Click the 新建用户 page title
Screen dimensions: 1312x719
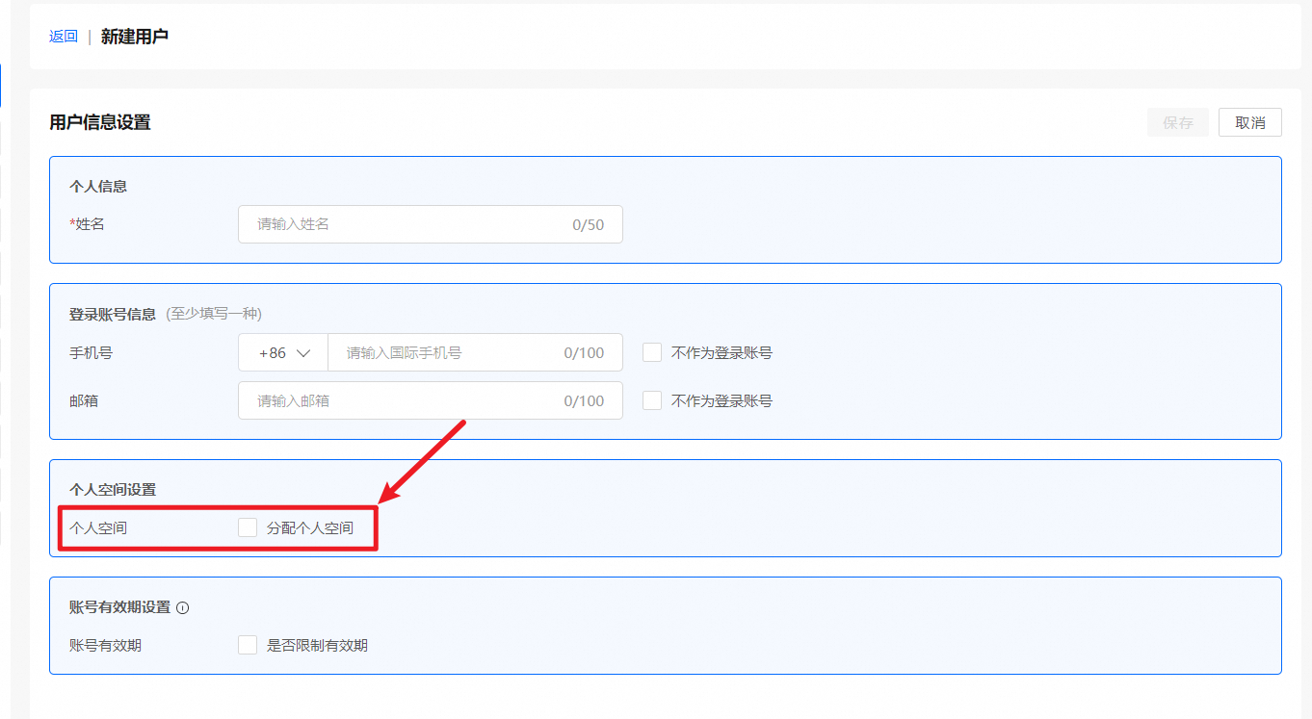tap(135, 37)
